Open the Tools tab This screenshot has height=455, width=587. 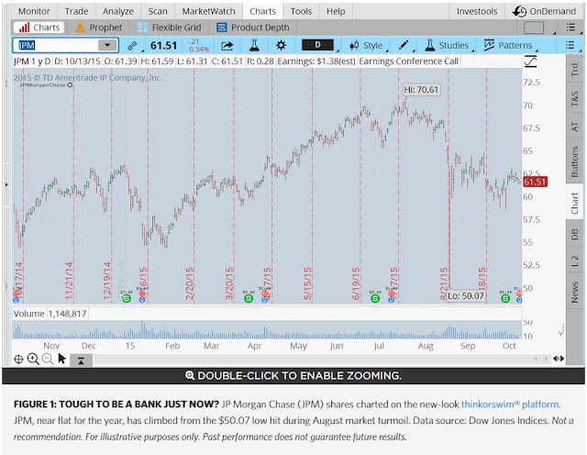pyautogui.click(x=301, y=11)
